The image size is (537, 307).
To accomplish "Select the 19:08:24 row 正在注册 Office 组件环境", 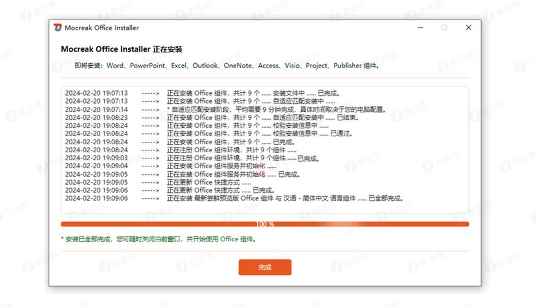I will pyautogui.click(x=181, y=150).
